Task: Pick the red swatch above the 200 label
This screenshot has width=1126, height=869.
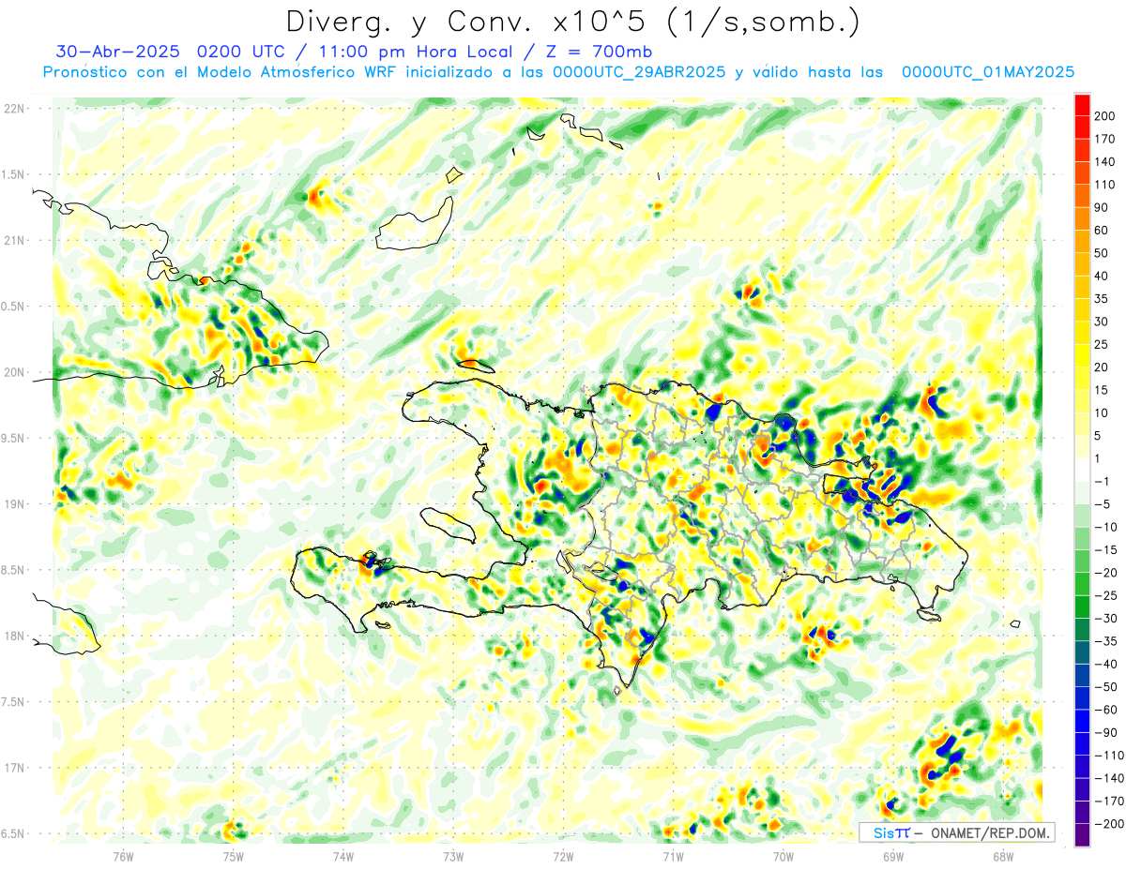Action: [x=1083, y=105]
